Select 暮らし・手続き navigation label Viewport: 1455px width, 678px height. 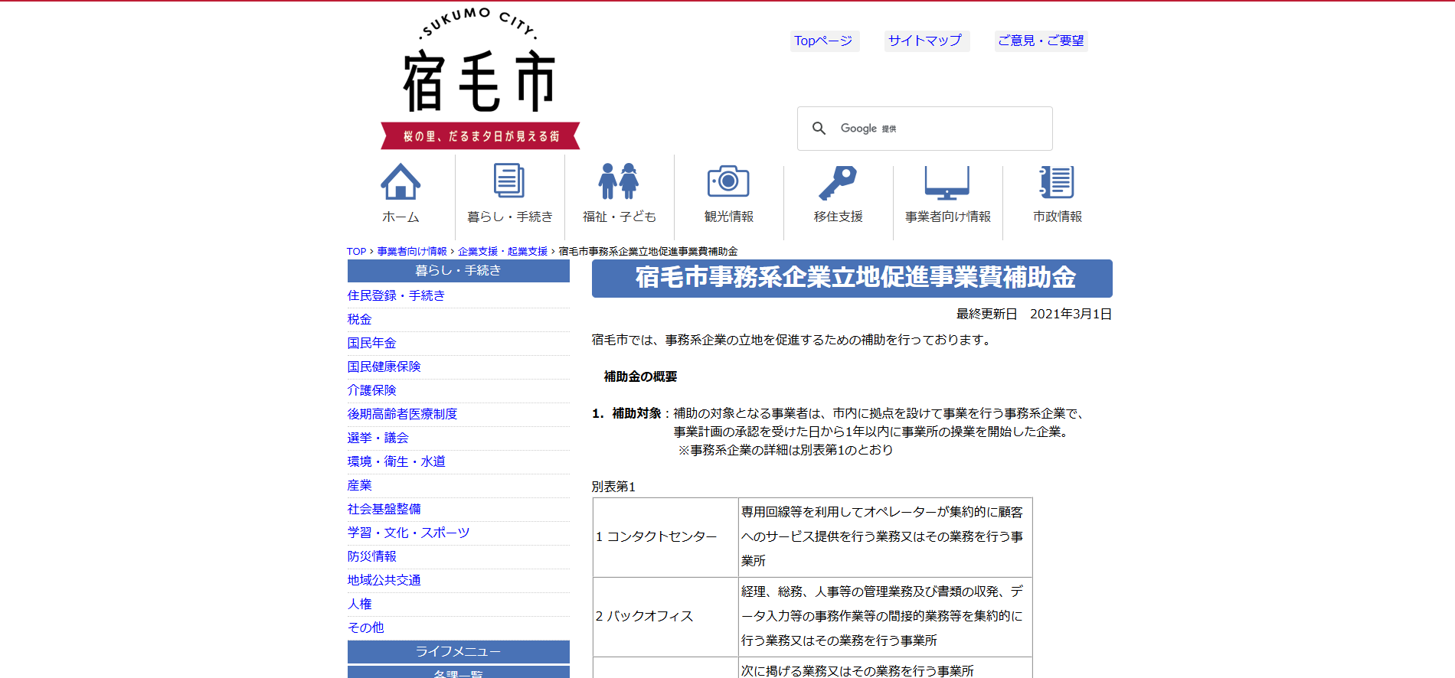509,217
